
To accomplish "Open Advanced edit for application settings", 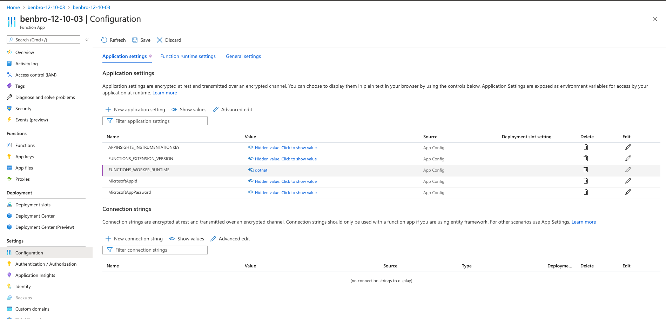I will point(233,110).
